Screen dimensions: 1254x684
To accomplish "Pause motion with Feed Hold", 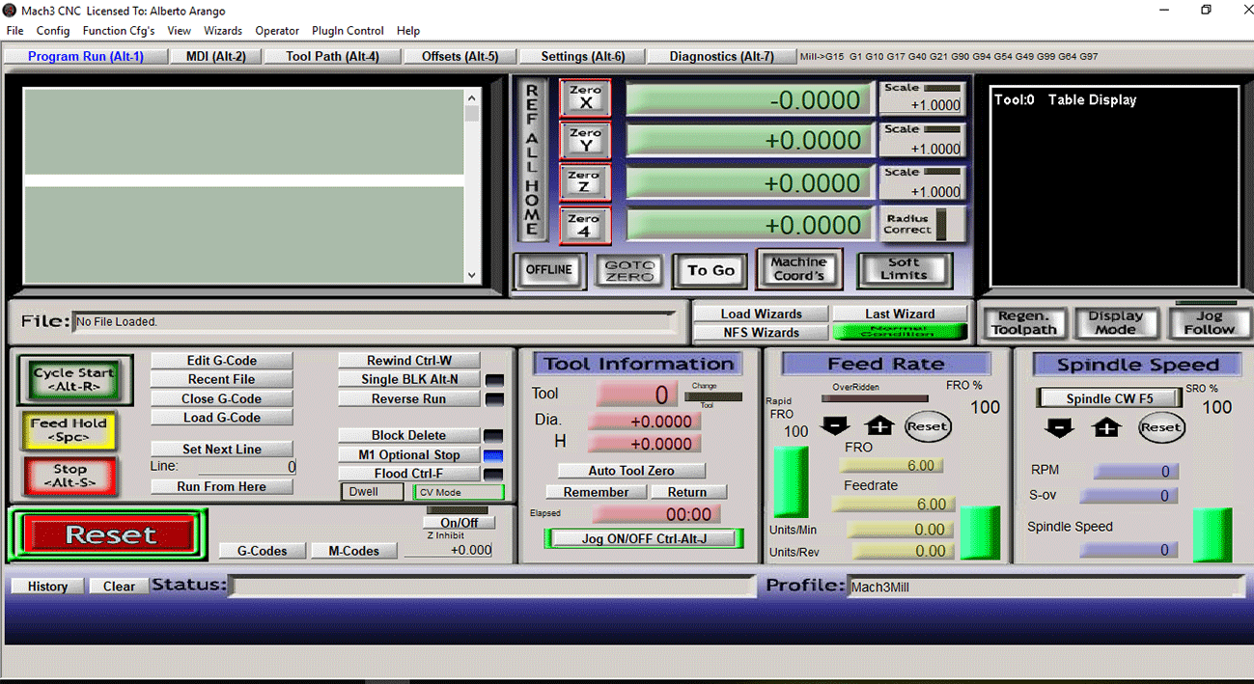I will tap(69, 430).
